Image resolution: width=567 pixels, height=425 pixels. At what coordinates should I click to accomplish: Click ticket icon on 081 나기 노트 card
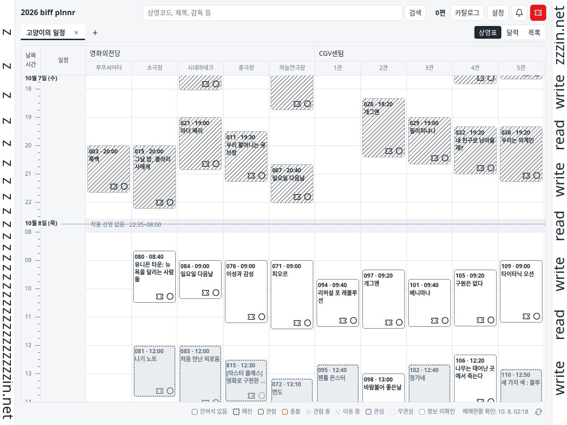[x=160, y=391]
